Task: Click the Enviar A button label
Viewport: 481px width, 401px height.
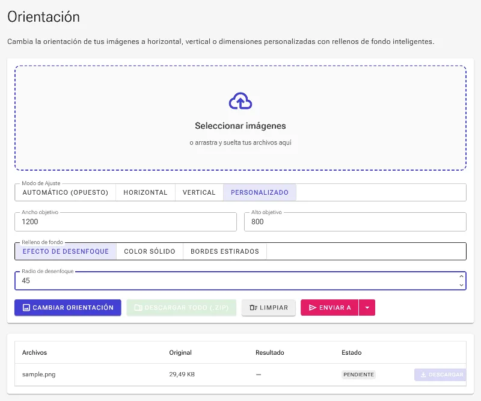Action: (x=335, y=307)
